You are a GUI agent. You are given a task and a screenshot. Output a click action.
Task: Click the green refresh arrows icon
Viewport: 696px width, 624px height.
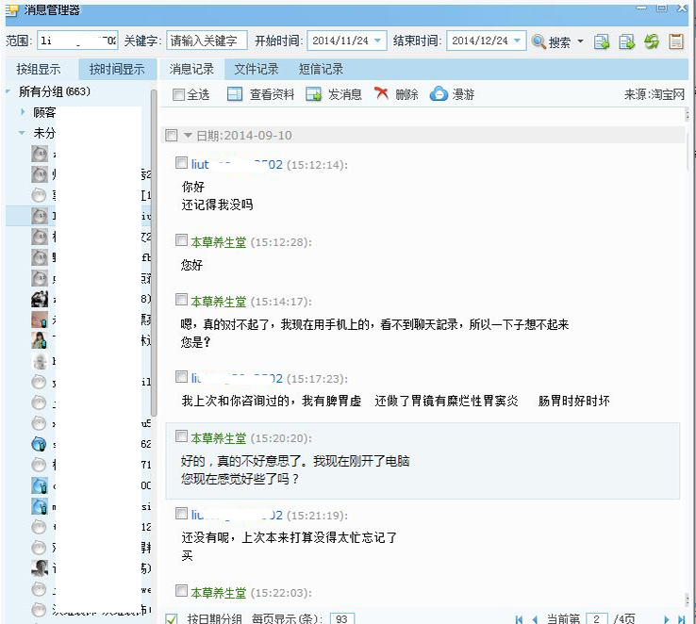(652, 41)
